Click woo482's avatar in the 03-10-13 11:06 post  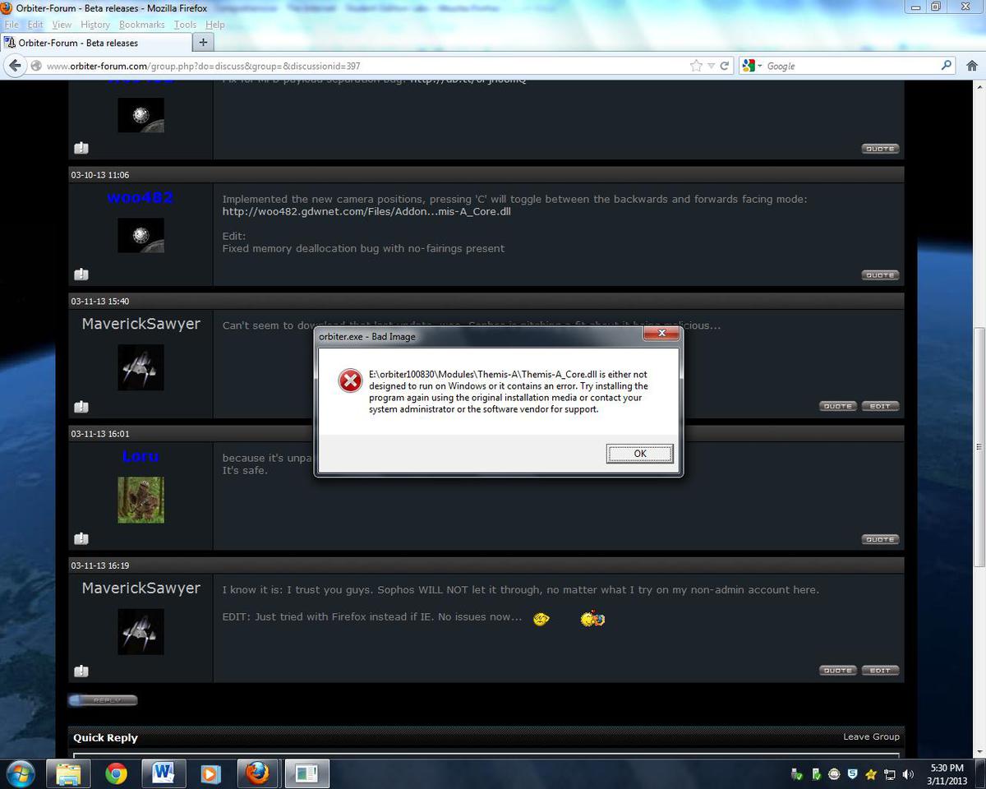(x=141, y=235)
